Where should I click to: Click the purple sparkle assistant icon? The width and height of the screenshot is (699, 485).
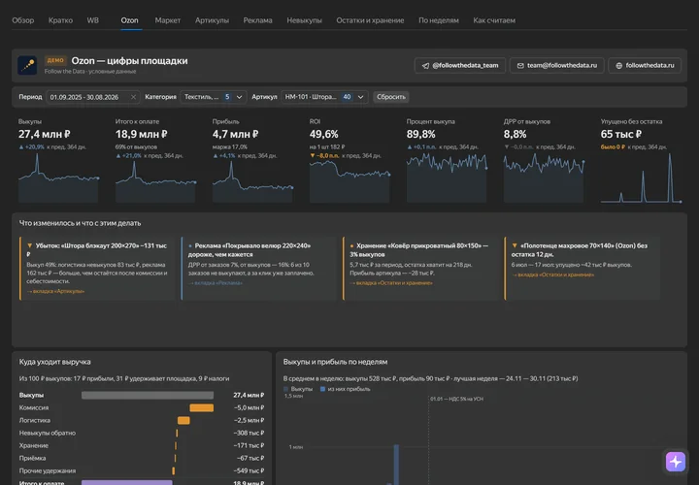point(675,462)
